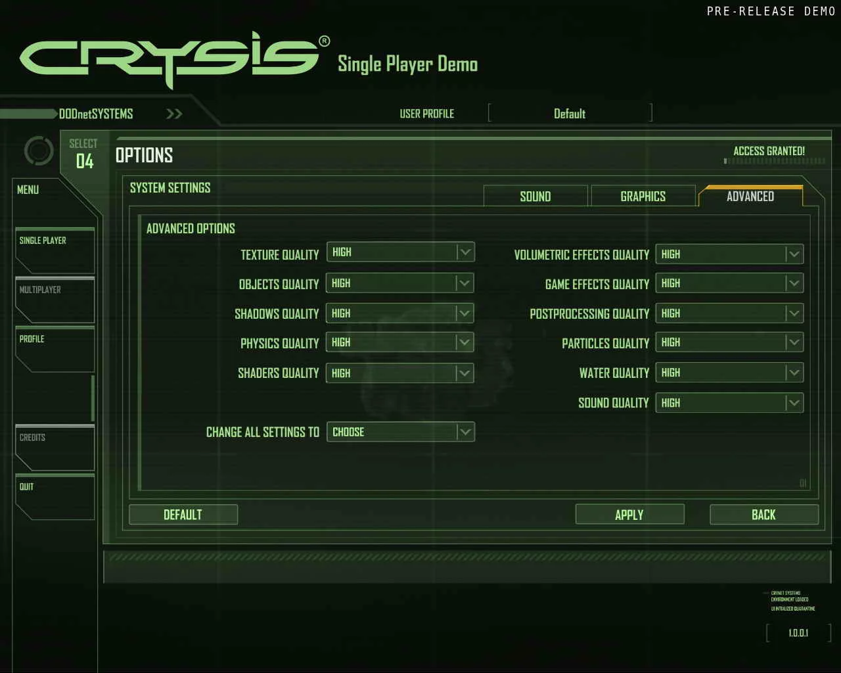Open the Change All Settings To dropdown
The width and height of the screenshot is (841, 673).
click(400, 432)
